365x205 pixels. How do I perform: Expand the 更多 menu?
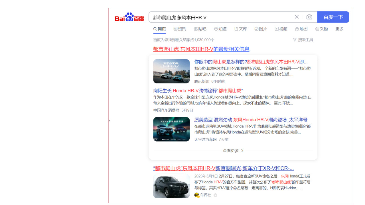339,29
